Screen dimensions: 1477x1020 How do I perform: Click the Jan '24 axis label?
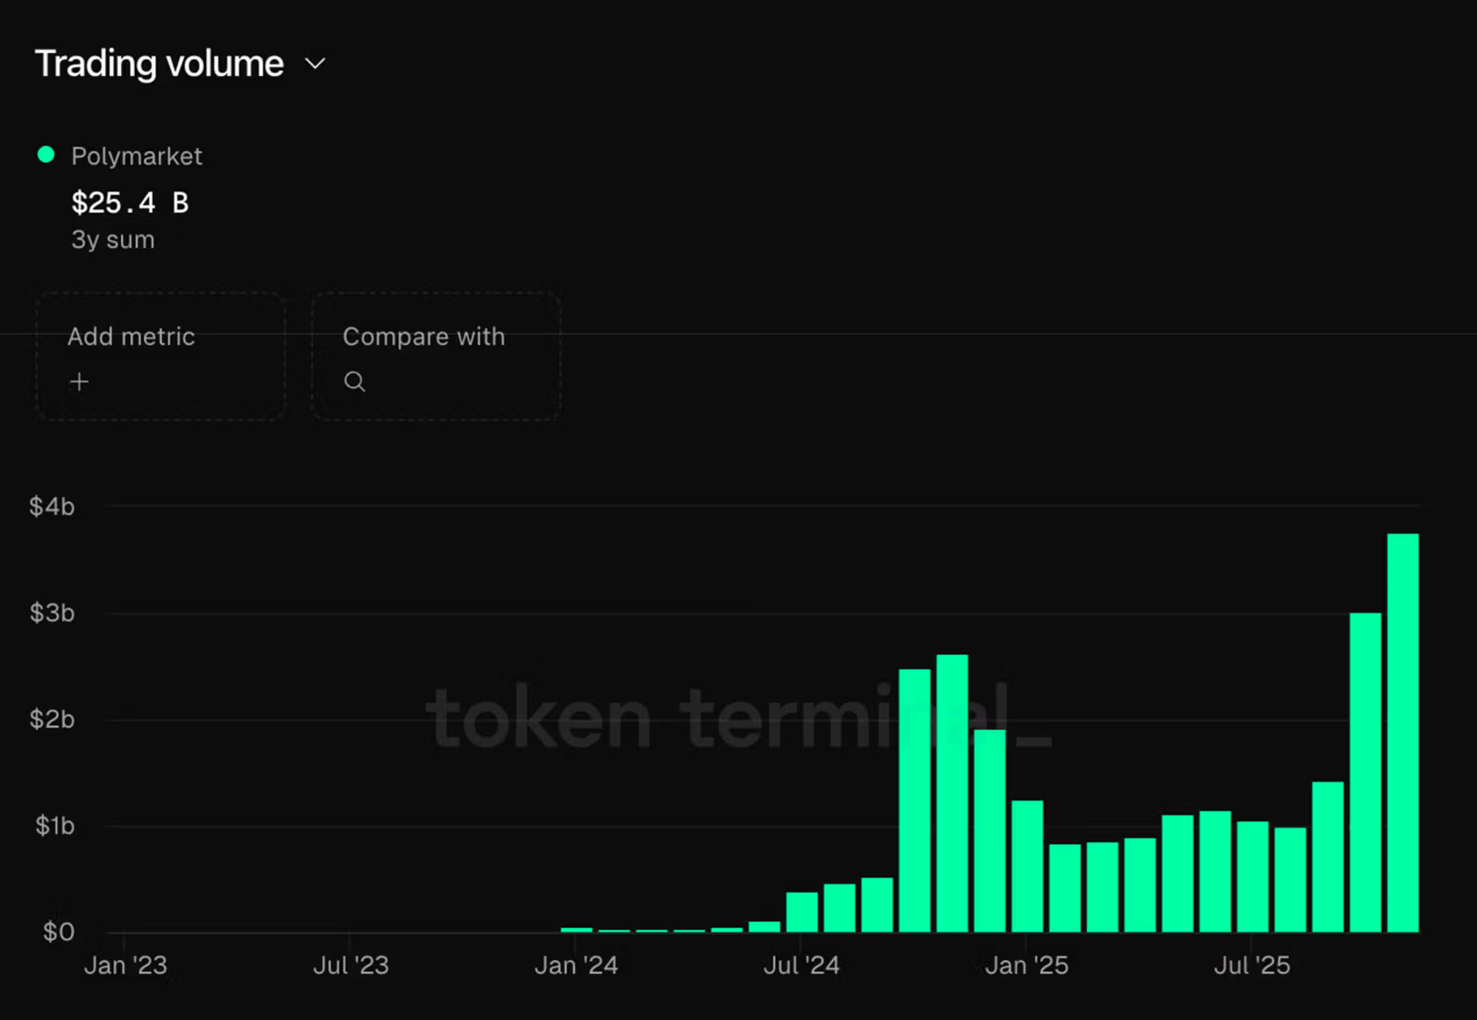576,965
